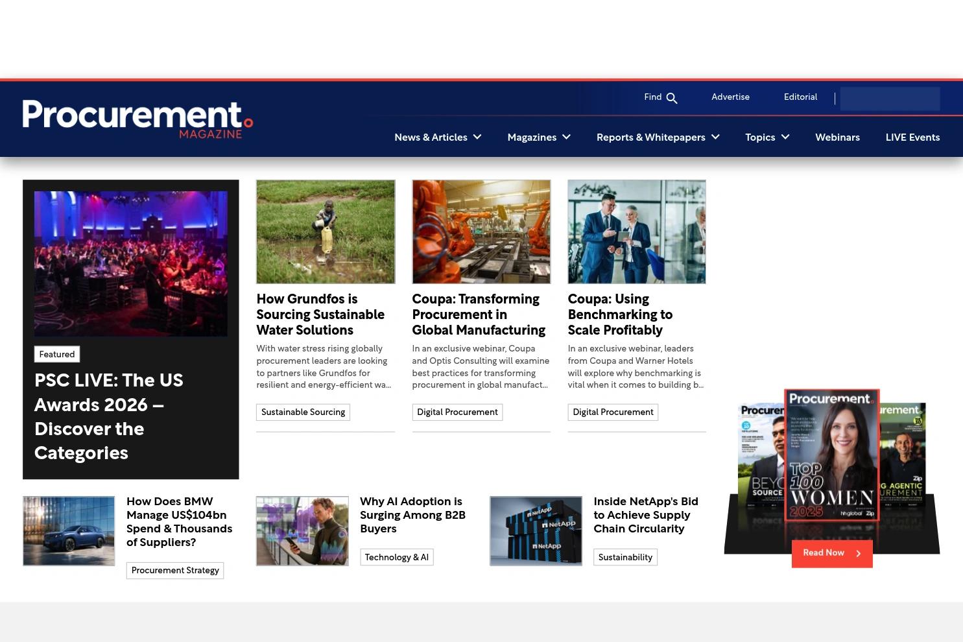This screenshot has height=642, width=963.
Task: Read How Does BMW Manage US$104bn Spend
Action: (x=180, y=522)
